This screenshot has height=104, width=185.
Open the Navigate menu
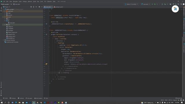[15, 1]
